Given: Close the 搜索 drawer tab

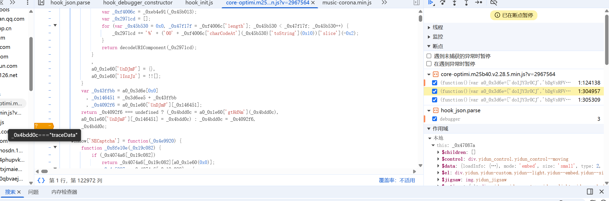Looking at the screenshot, I should coord(19,192).
